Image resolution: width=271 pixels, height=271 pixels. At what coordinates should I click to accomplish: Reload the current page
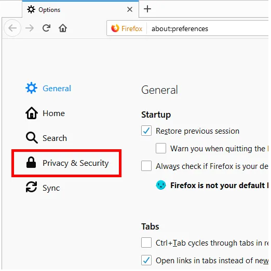pyautogui.click(x=46, y=28)
